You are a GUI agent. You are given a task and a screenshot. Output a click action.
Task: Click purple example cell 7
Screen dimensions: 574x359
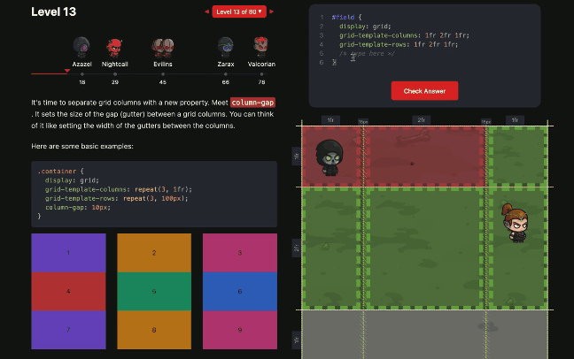(x=68, y=330)
